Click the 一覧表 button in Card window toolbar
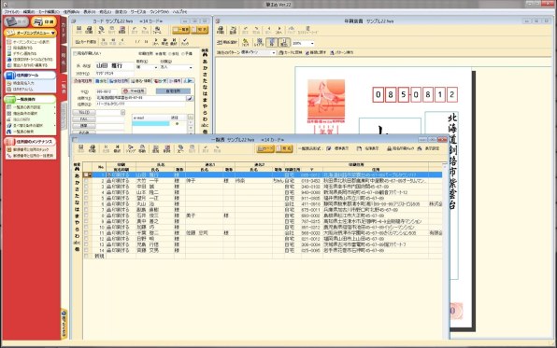Image resolution: width=557 pixels, height=348 pixels. coord(181,30)
